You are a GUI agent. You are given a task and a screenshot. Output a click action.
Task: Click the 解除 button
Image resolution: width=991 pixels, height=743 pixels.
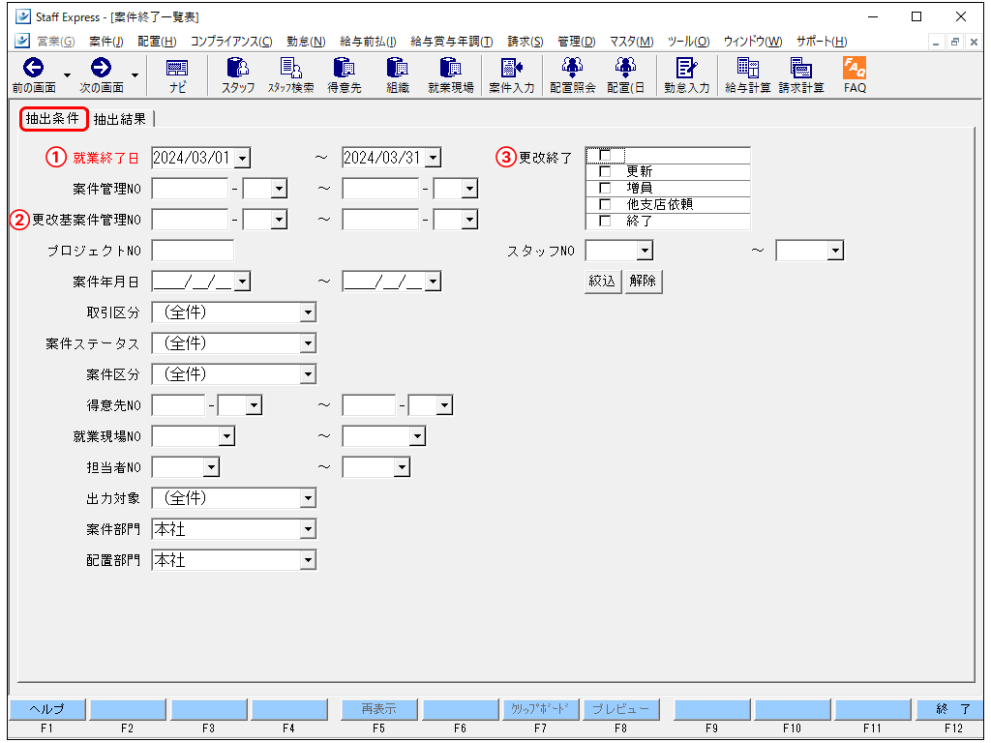(x=643, y=282)
